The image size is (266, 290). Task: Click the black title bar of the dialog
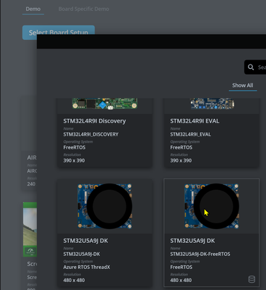[151, 41]
